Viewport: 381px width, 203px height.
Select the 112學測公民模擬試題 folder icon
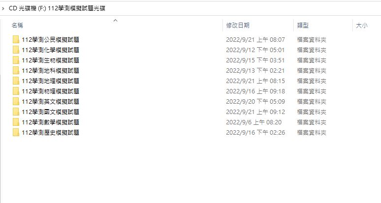tap(16, 39)
